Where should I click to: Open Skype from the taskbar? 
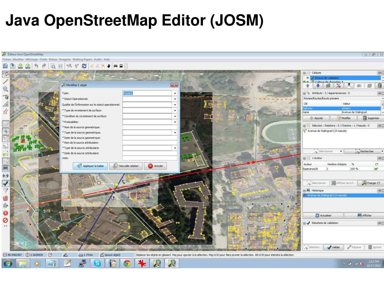tap(97, 264)
